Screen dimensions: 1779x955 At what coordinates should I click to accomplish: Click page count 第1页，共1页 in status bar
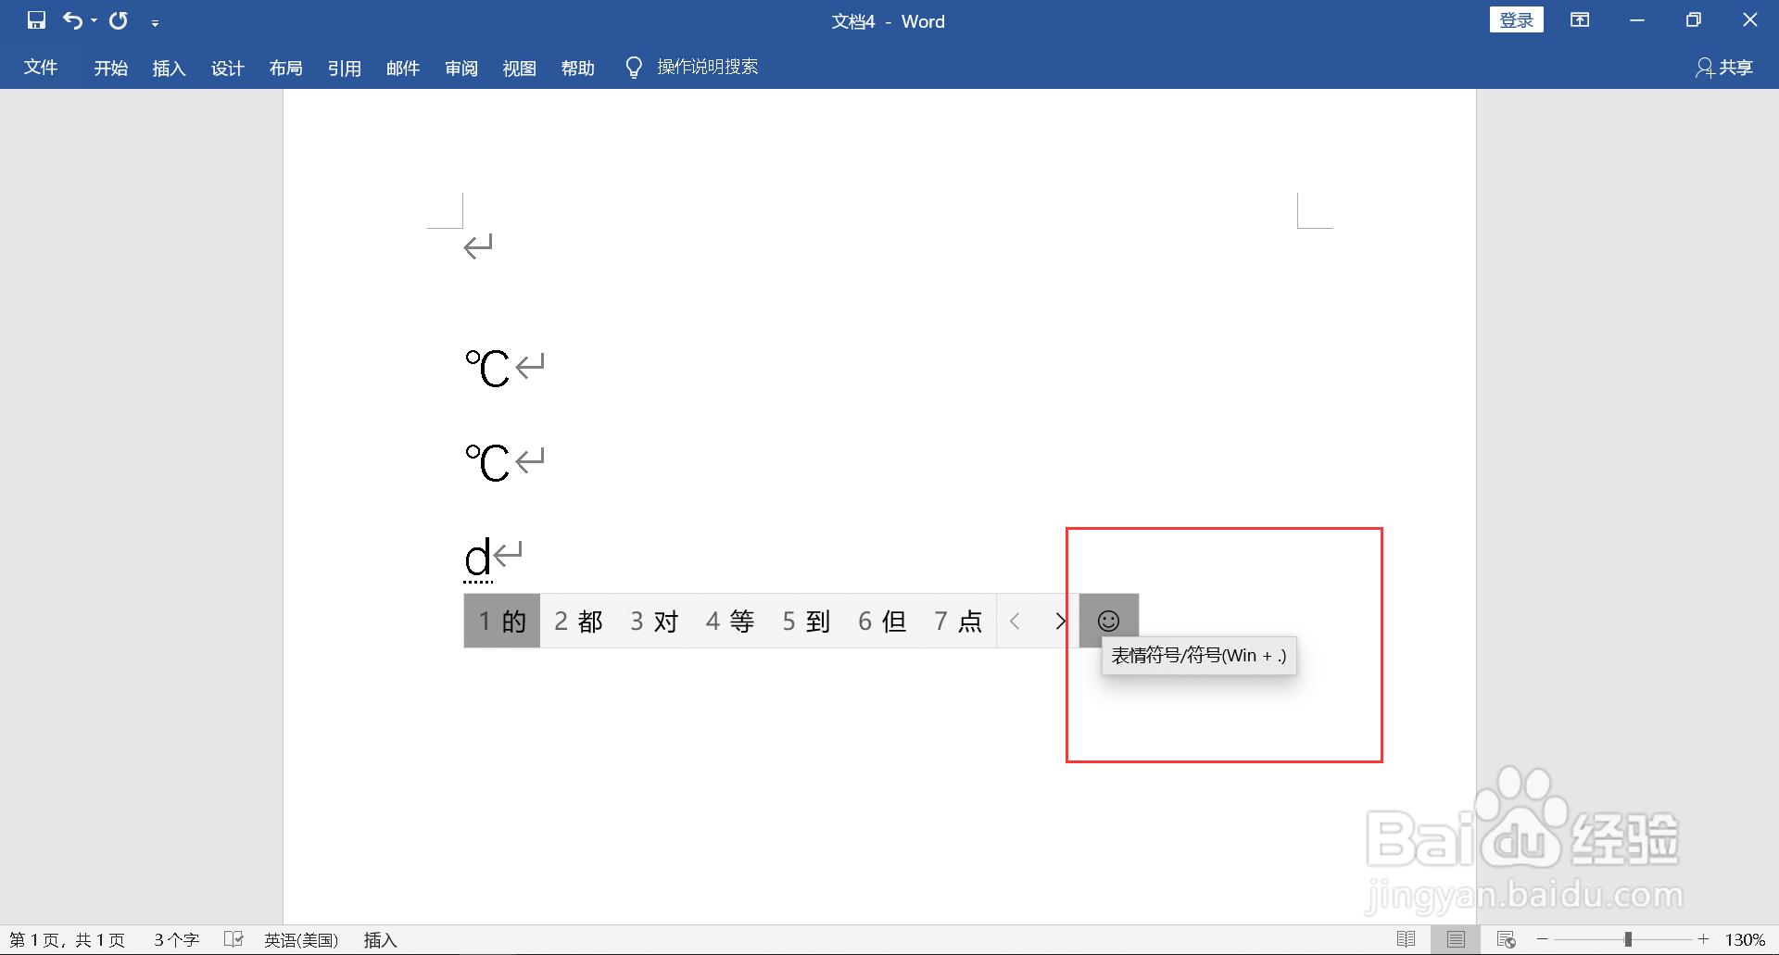67,940
